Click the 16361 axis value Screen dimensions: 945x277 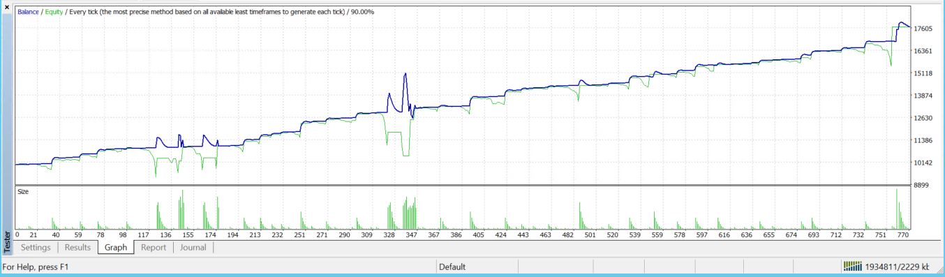click(923, 51)
